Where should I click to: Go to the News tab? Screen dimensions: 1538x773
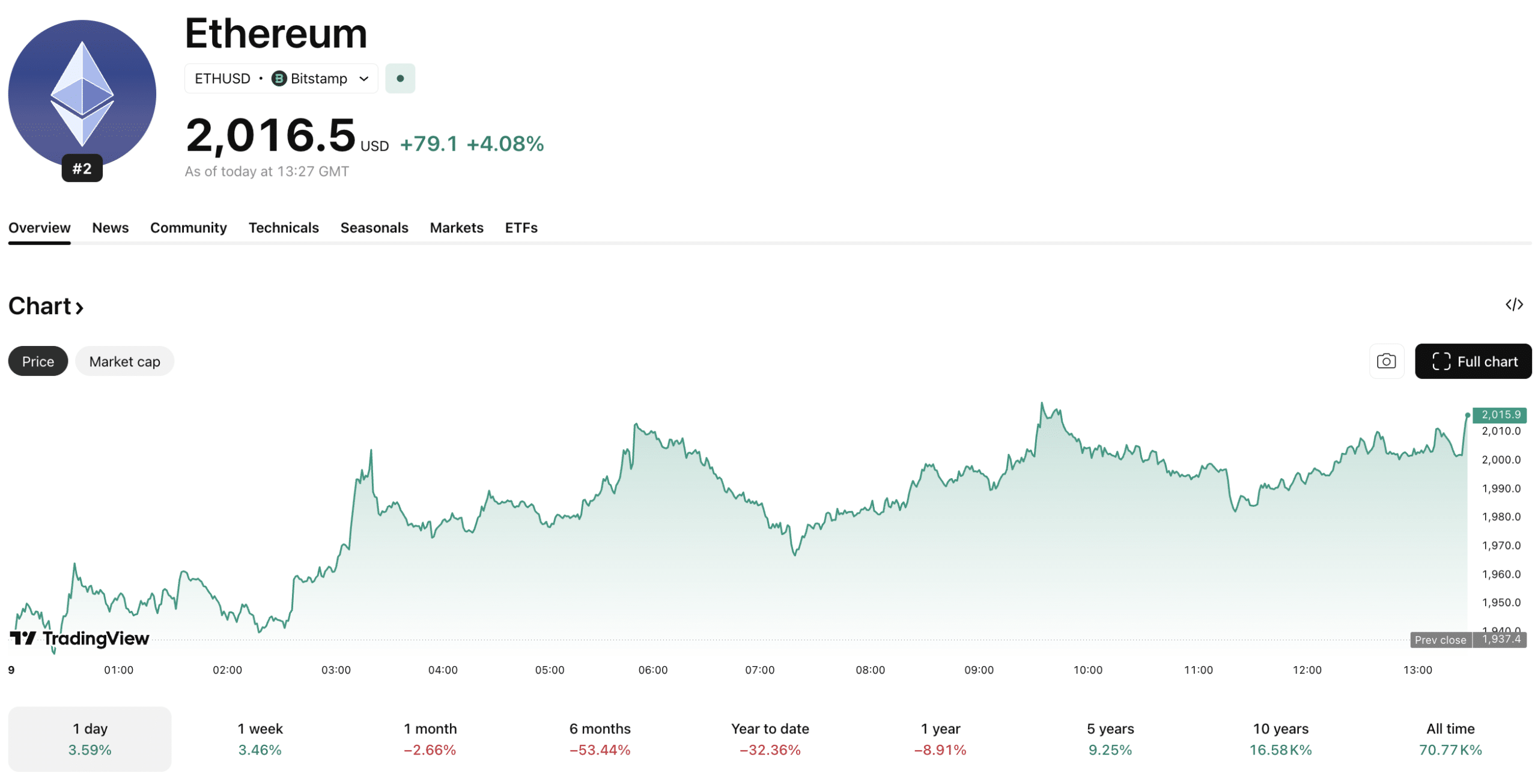[x=110, y=228]
